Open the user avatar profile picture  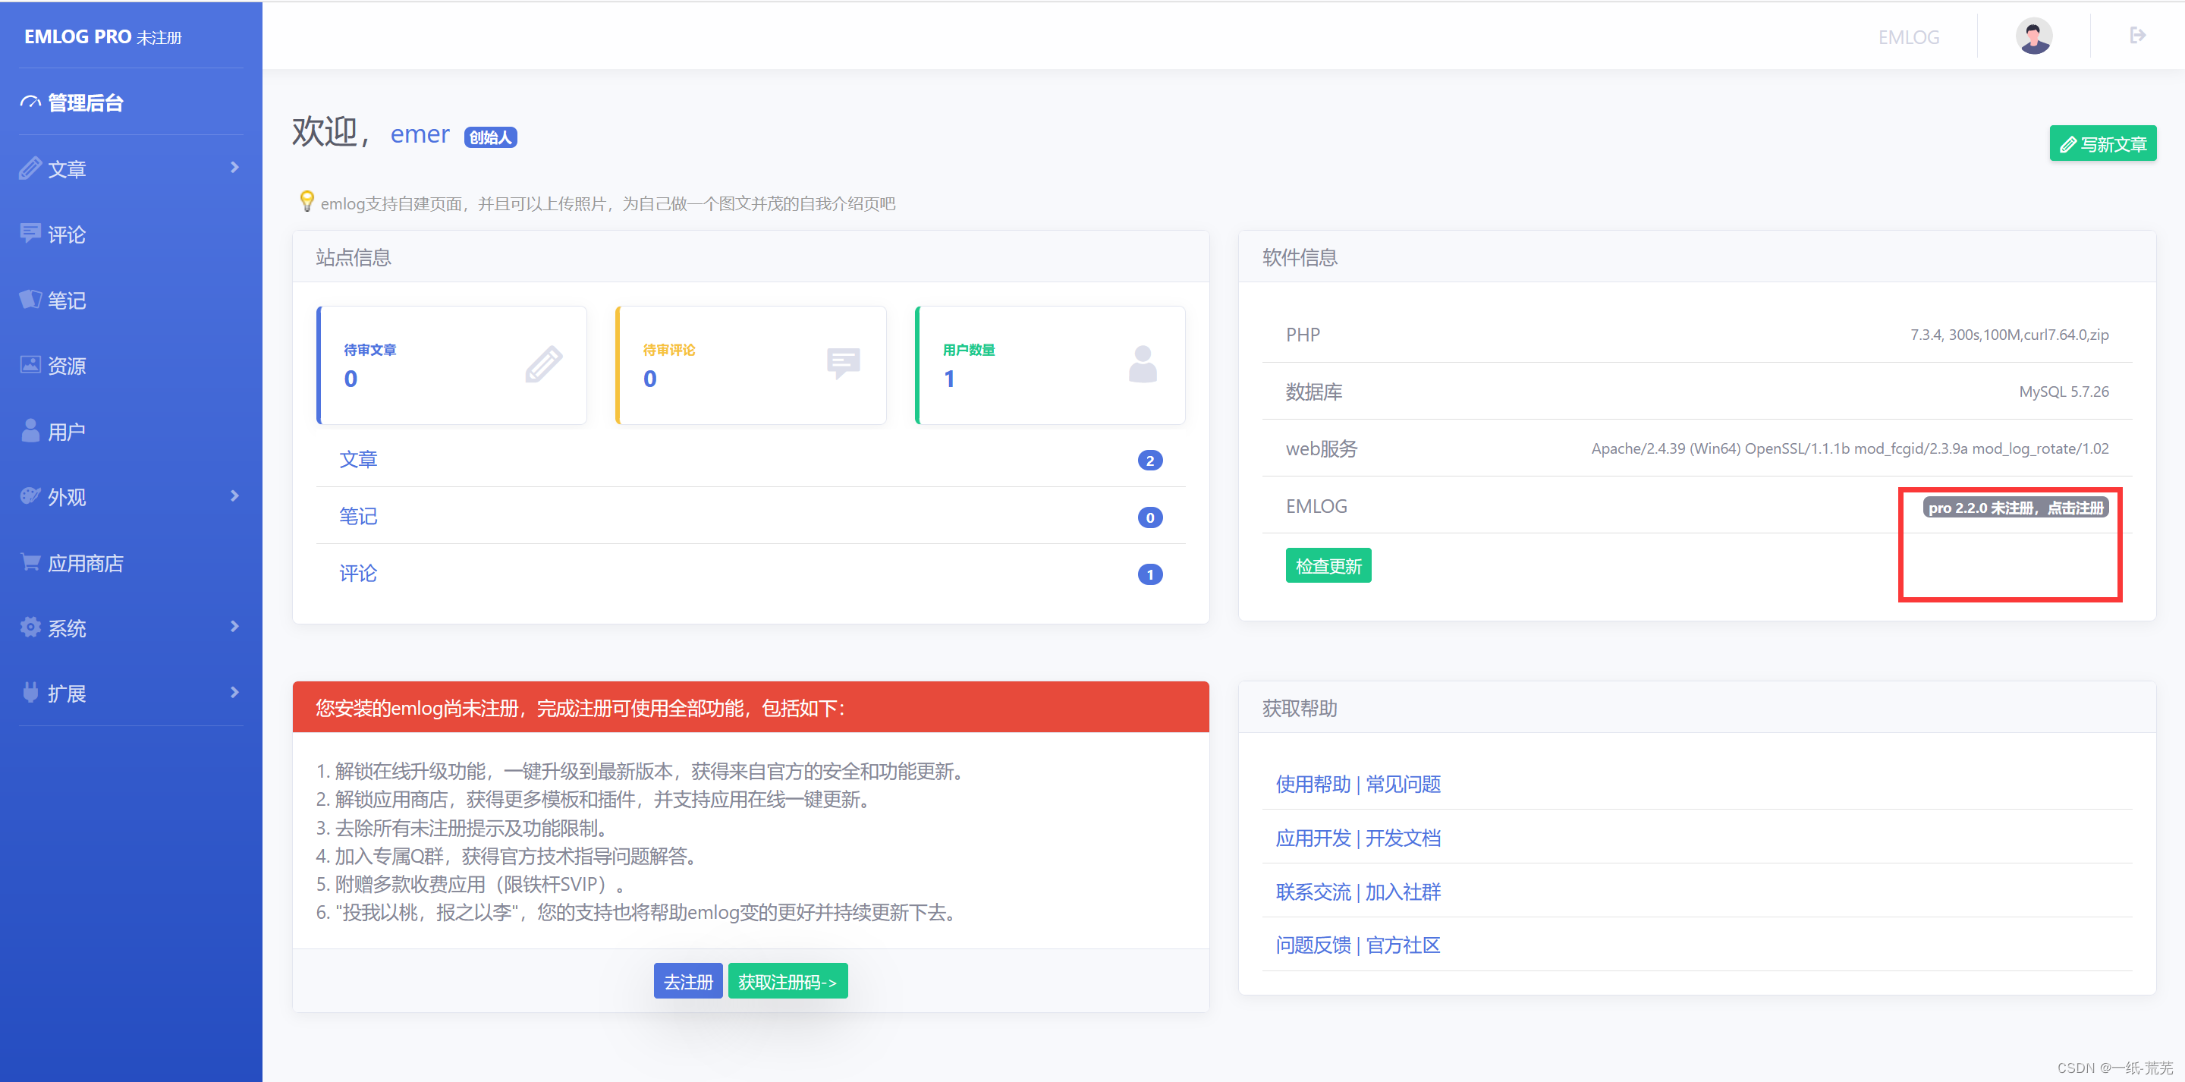click(2033, 36)
